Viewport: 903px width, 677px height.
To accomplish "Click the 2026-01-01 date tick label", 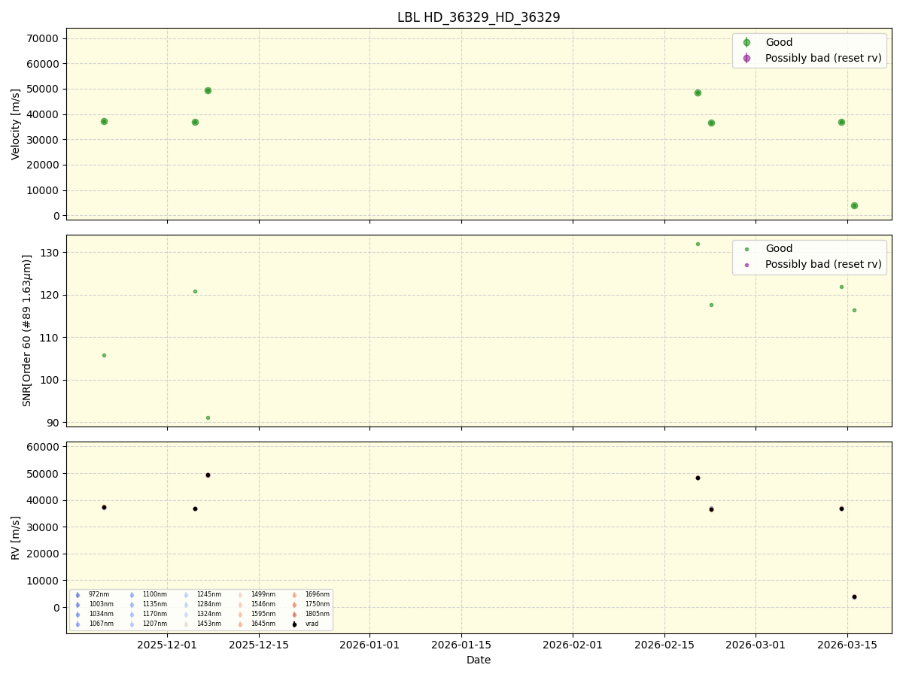I will tap(369, 645).
